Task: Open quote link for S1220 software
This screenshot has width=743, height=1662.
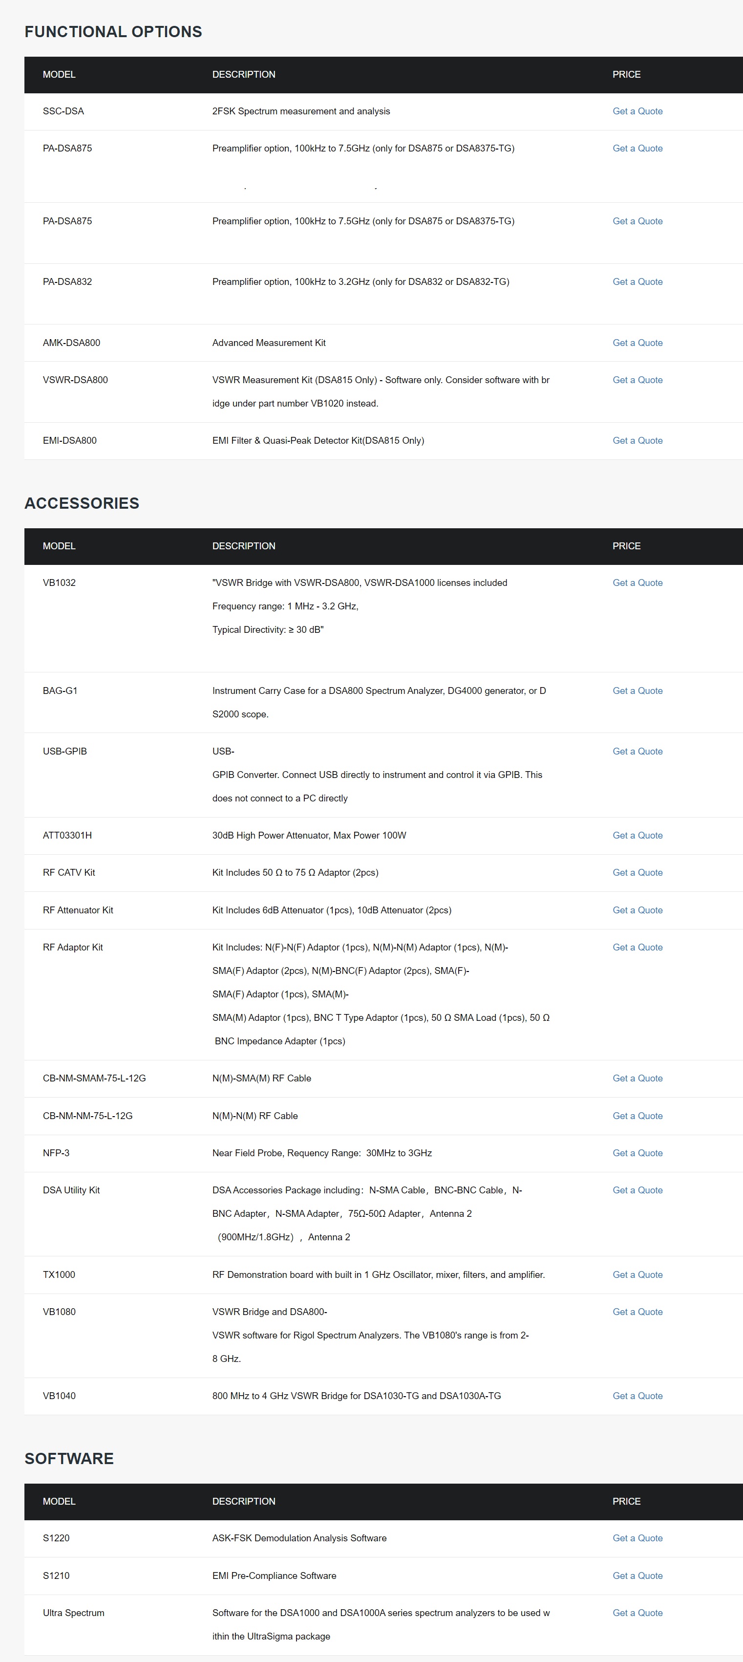Action: pyautogui.click(x=637, y=1538)
